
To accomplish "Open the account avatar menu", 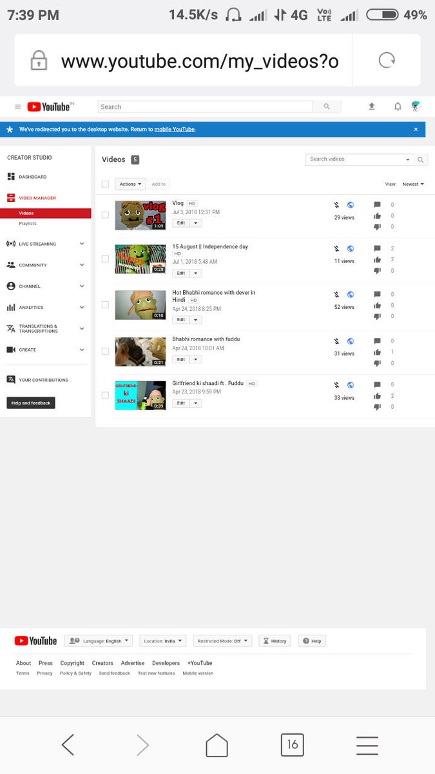I will coord(416,106).
